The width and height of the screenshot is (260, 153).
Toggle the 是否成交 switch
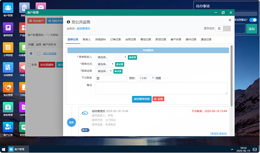click(223, 28)
